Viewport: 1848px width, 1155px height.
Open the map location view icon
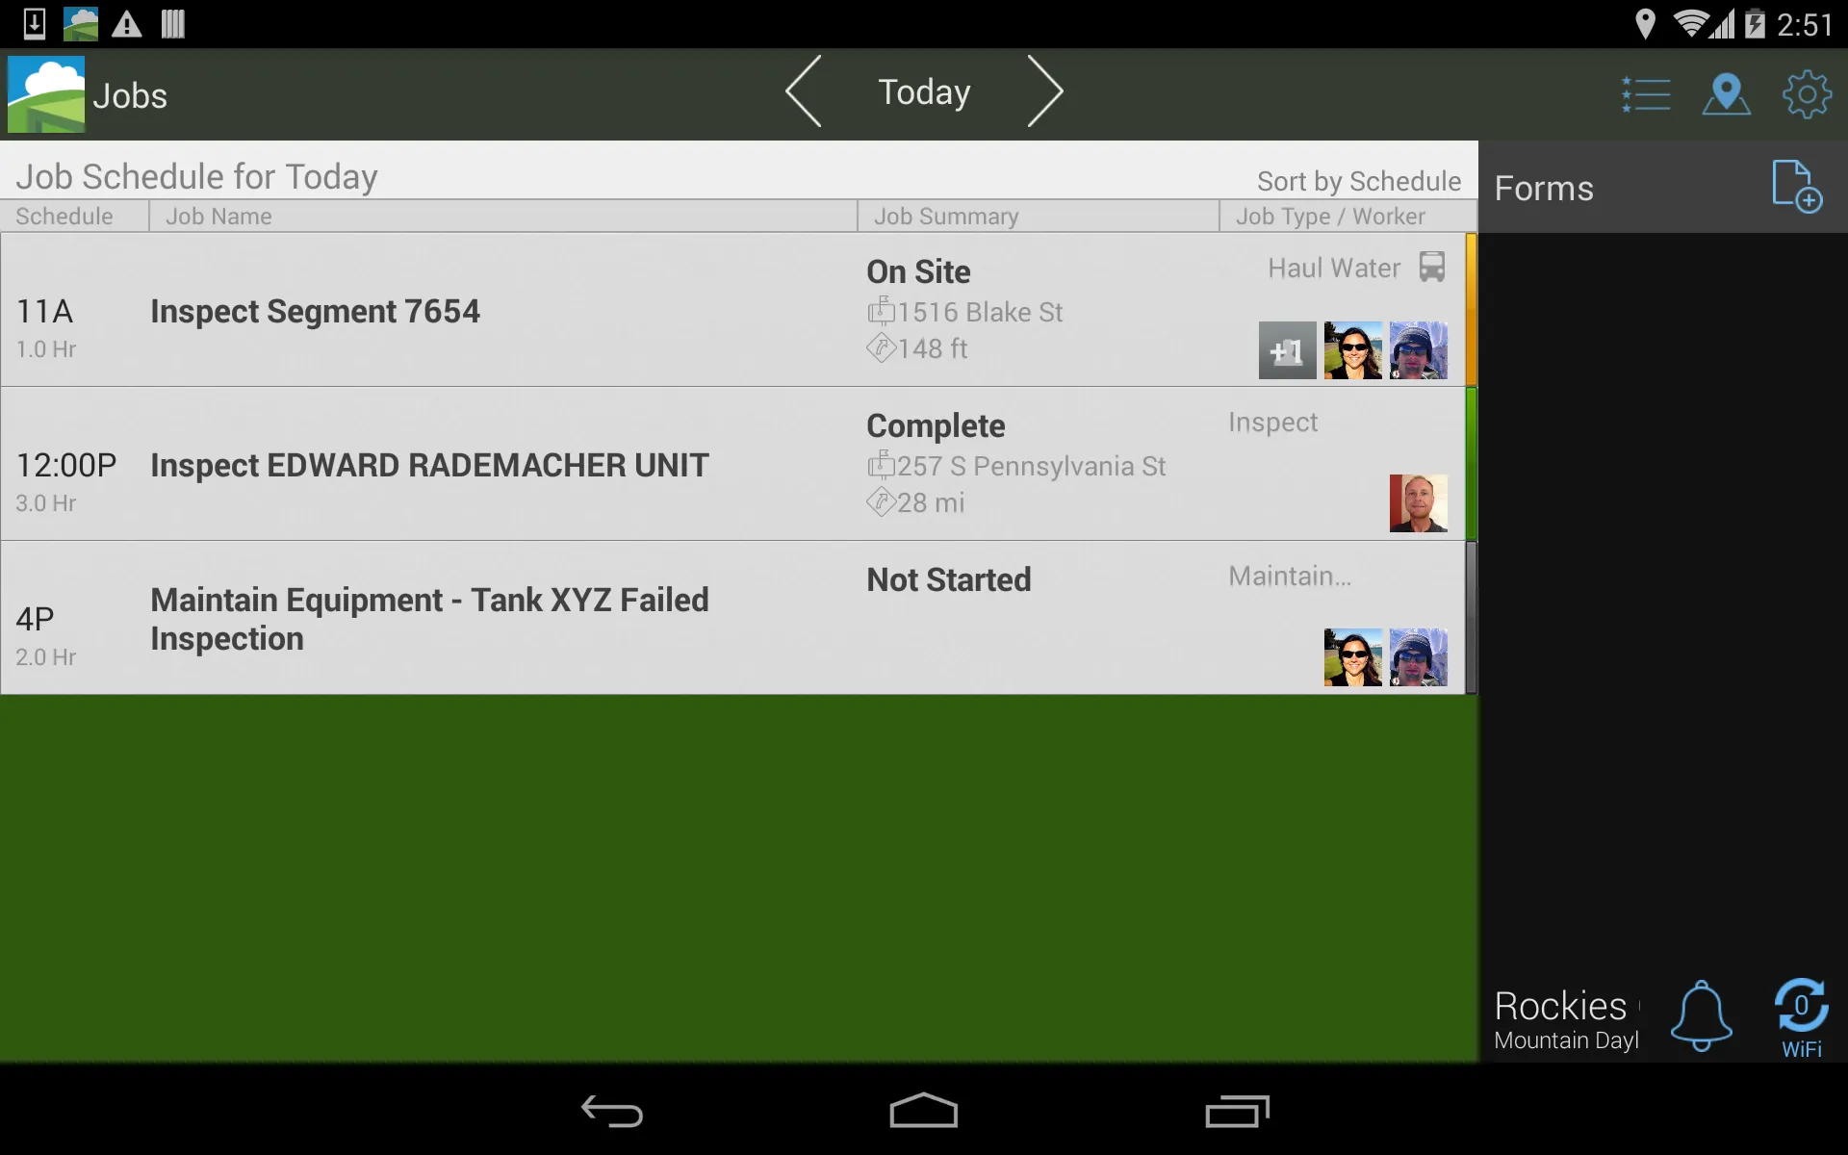pos(1726,94)
